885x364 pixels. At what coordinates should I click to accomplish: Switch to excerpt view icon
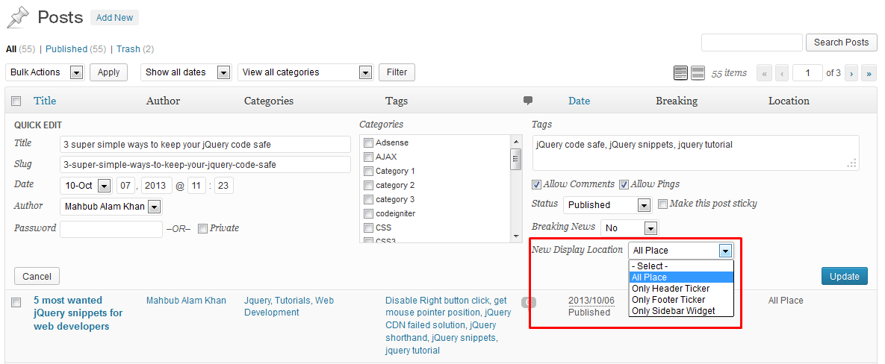click(698, 73)
